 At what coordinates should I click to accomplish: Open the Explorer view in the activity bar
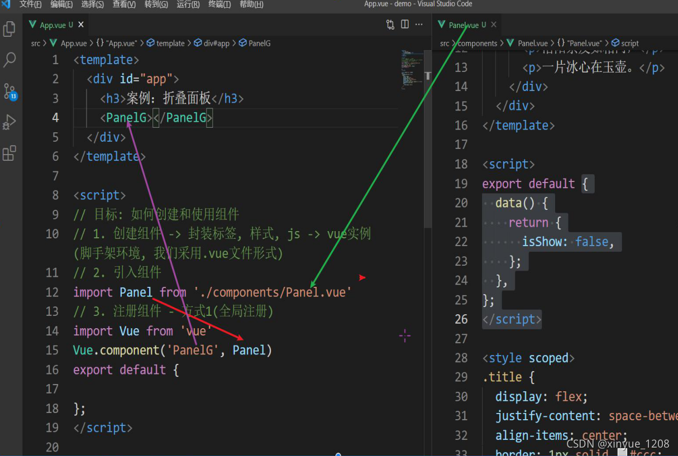click(x=9, y=29)
